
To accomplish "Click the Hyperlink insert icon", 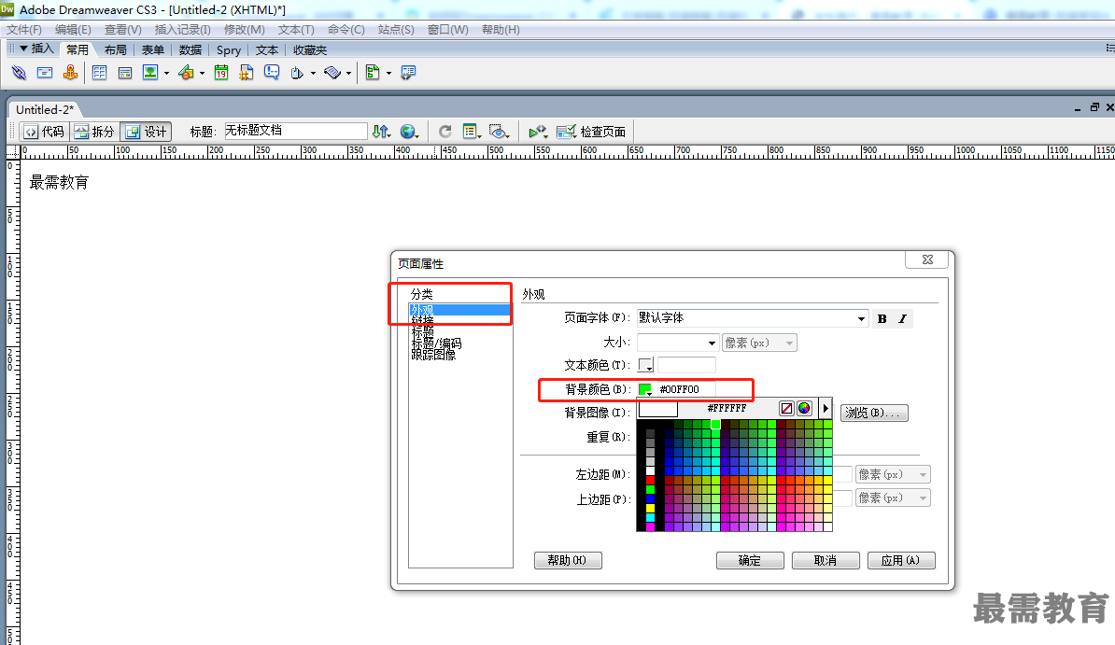I will click(x=19, y=73).
